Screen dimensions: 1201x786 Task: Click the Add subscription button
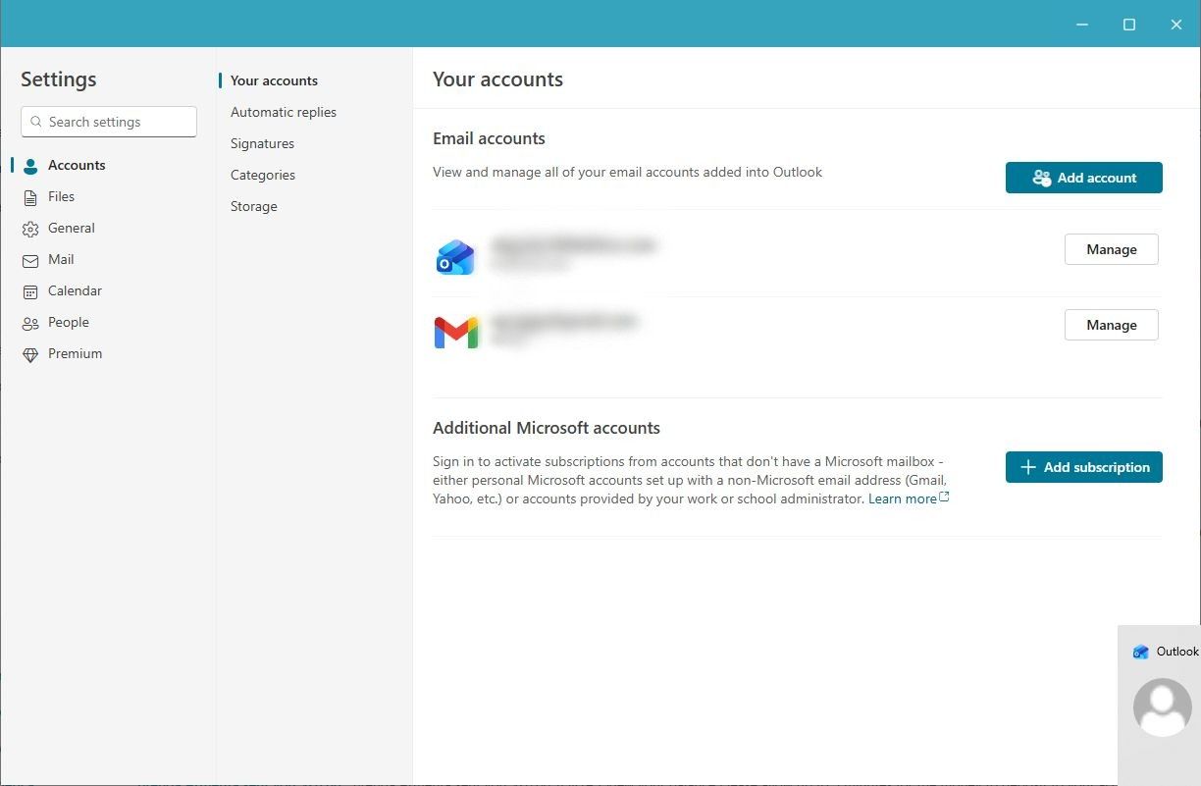(x=1083, y=467)
